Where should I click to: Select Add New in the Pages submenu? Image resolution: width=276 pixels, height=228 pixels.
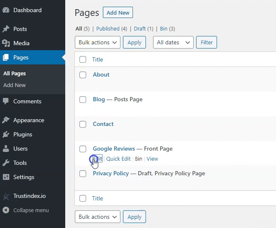15,85
